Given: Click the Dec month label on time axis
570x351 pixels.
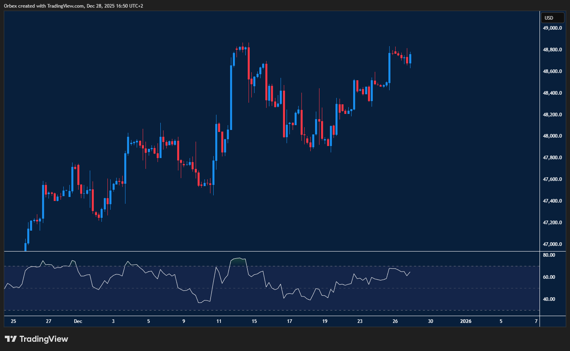Looking at the screenshot, I should [x=78, y=321].
